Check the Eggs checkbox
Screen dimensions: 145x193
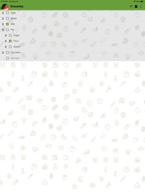7,13
